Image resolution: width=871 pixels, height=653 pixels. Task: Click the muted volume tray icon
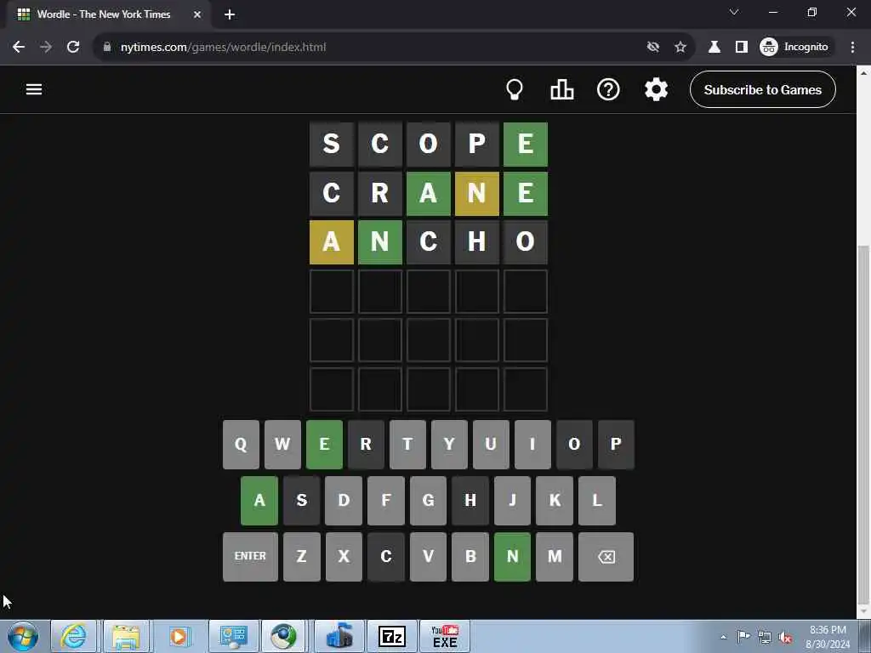785,638
